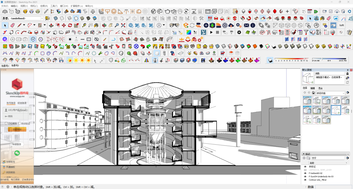Hide the F-Suro54-Underbody-As-03 tag
Viewport: 353px width, 189px height.
(x=305, y=177)
